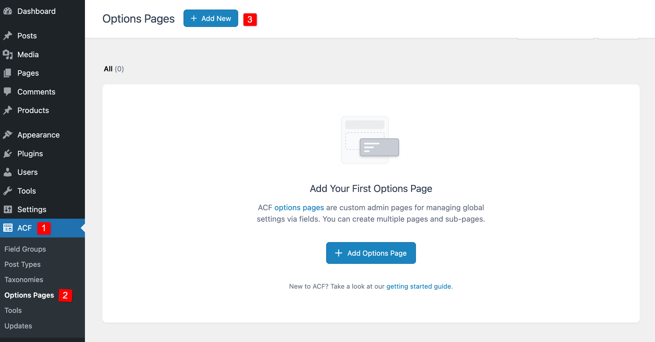Click the All (0) tab filter
The image size is (655, 342).
pos(114,69)
